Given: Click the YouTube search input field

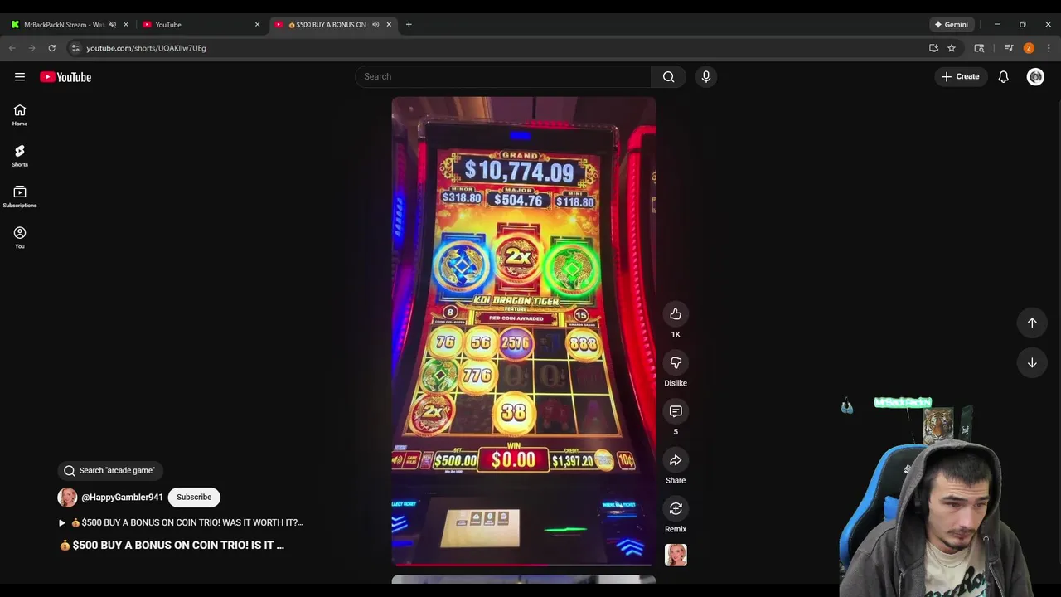Looking at the screenshot, I should pyautogui.click(x=503, y=76).
